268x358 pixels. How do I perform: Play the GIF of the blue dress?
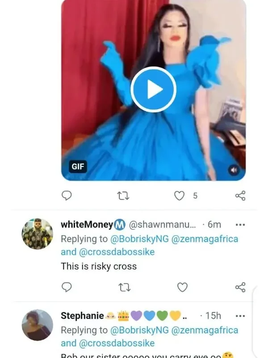pyautogui.click(x=153, y=89)
